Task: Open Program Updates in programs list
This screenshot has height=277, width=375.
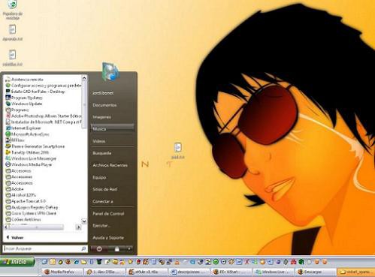Action: click(24, 98)
